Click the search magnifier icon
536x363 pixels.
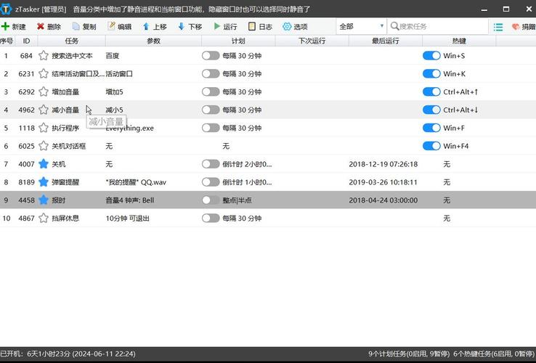coord(394,26)
